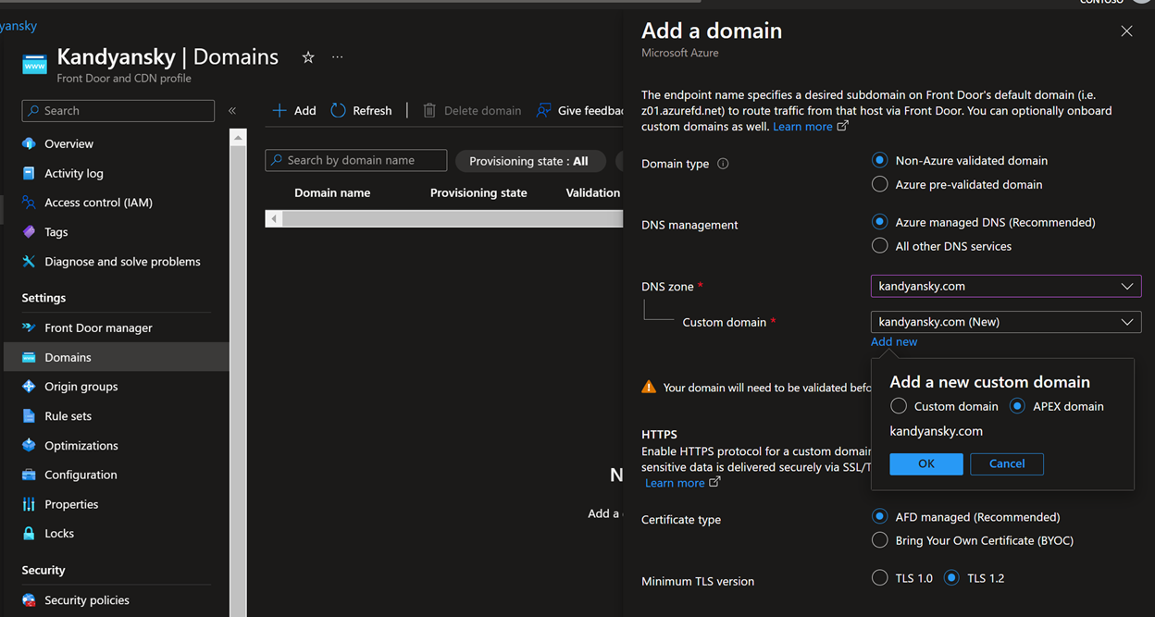Click the Configuration icon

coord(29,475)
